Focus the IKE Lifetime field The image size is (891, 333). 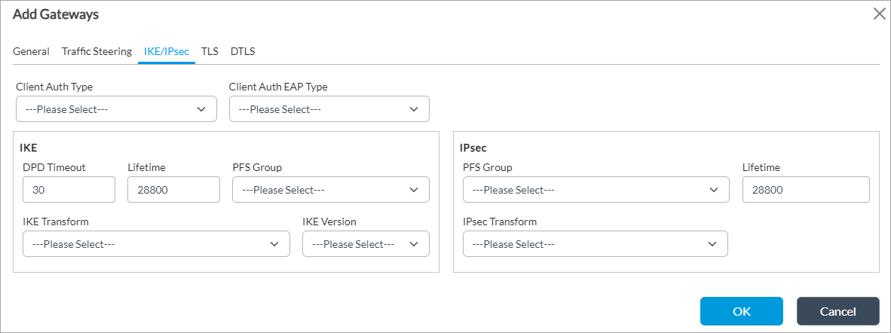point(173,190)
